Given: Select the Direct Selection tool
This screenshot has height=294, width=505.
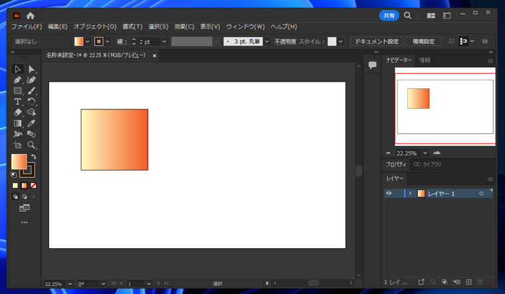Looking at the screenshot, I should pos(31,69).
